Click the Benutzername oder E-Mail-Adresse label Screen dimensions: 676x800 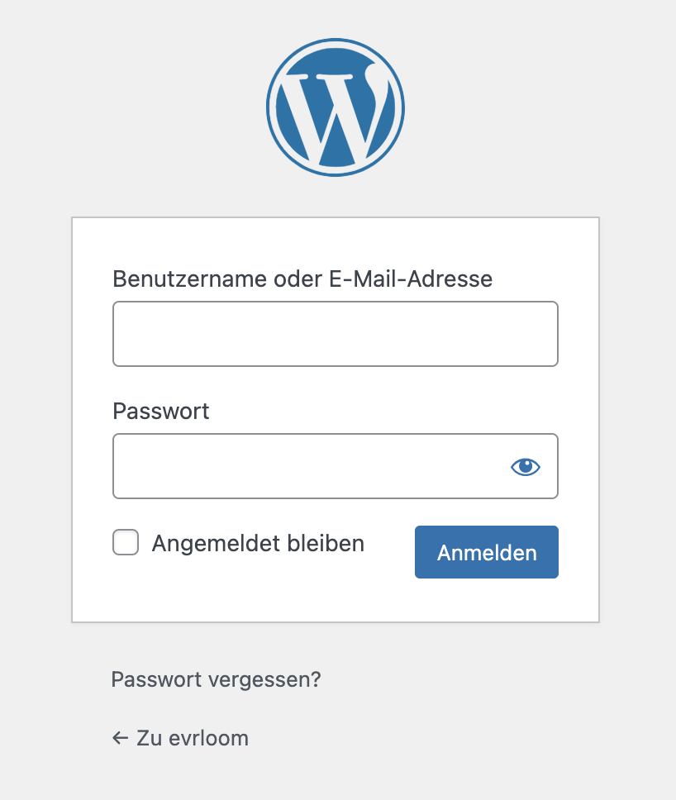tap(302, 279)
